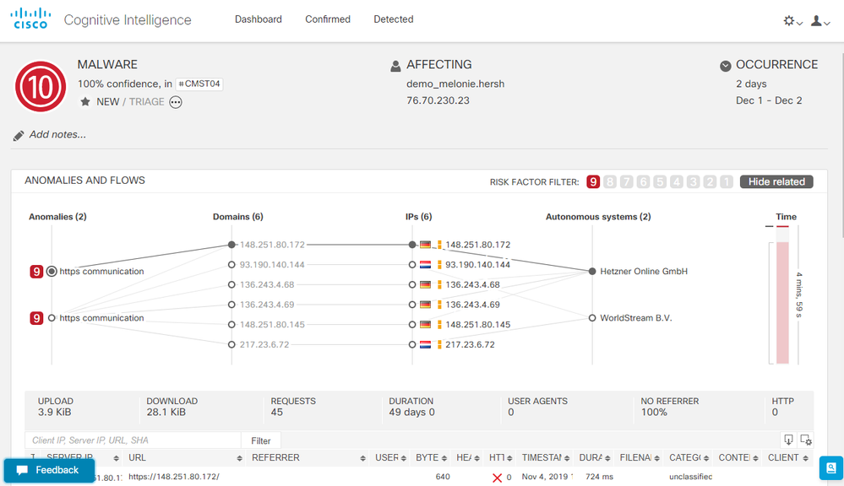Toggle risk factor filter 5

(660, 181)
